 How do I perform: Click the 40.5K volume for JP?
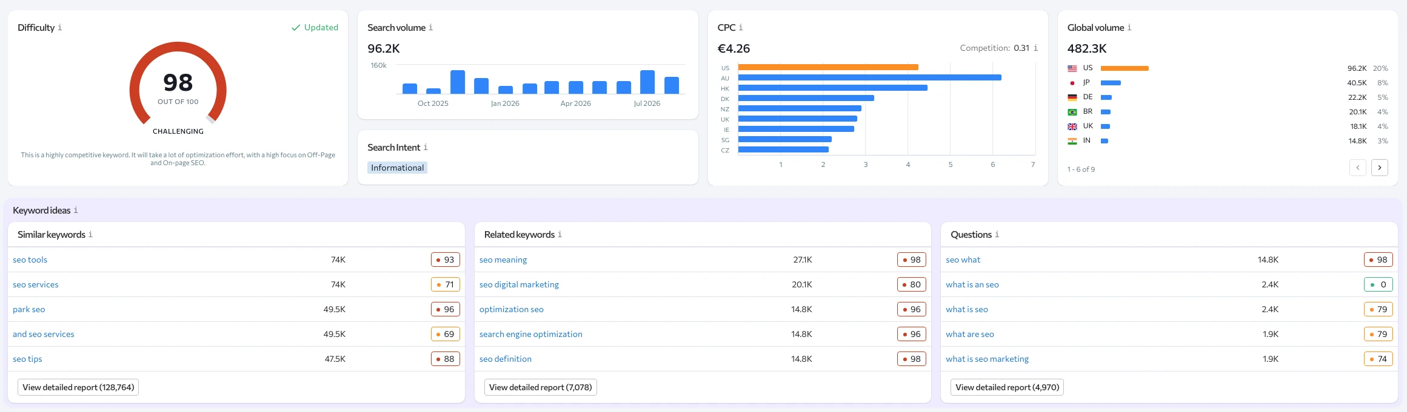coord(1357,83)
